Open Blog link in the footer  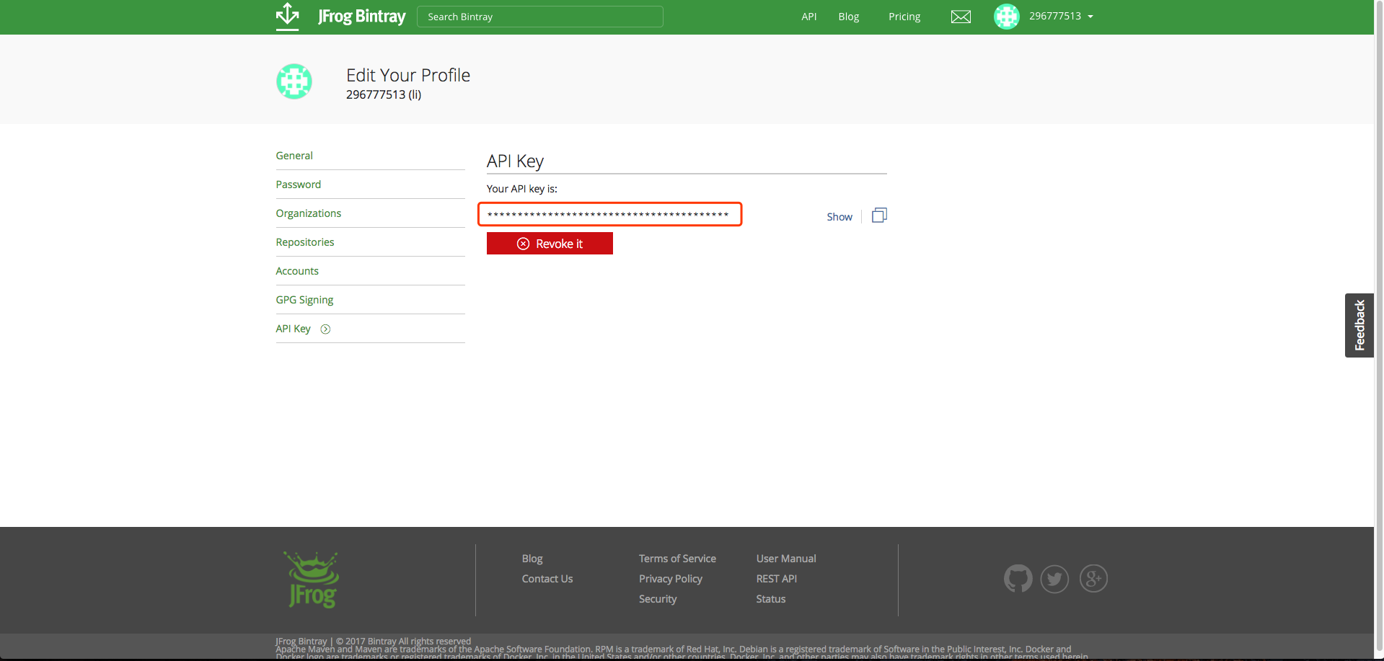532,559
